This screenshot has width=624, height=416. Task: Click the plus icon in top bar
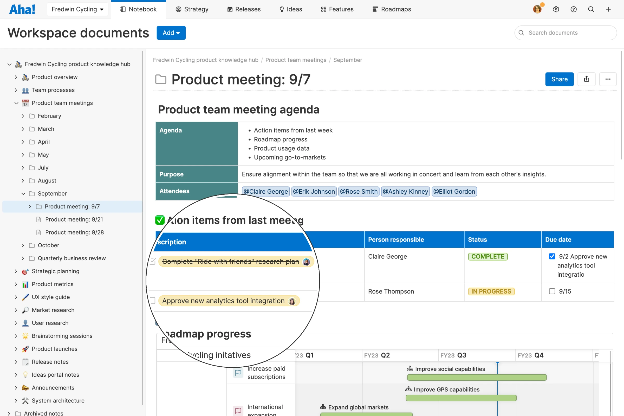tap(608, 9)
